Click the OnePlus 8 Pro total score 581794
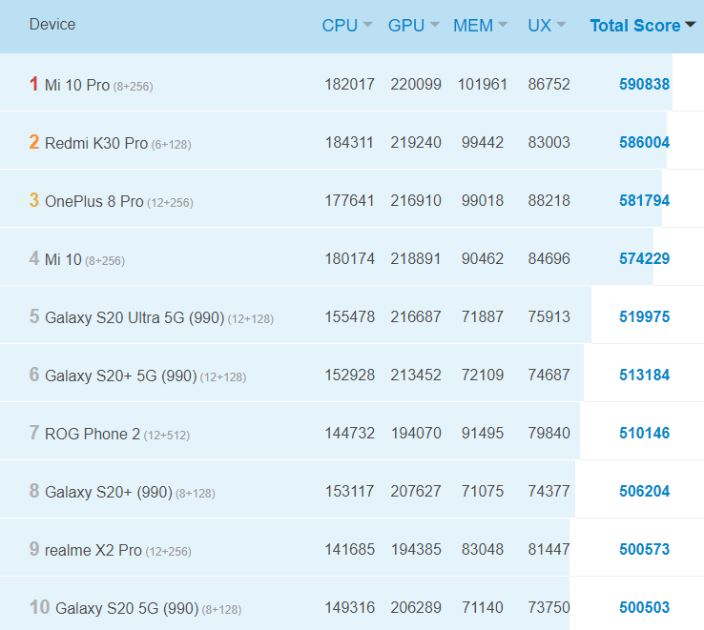 pos(644,201)
